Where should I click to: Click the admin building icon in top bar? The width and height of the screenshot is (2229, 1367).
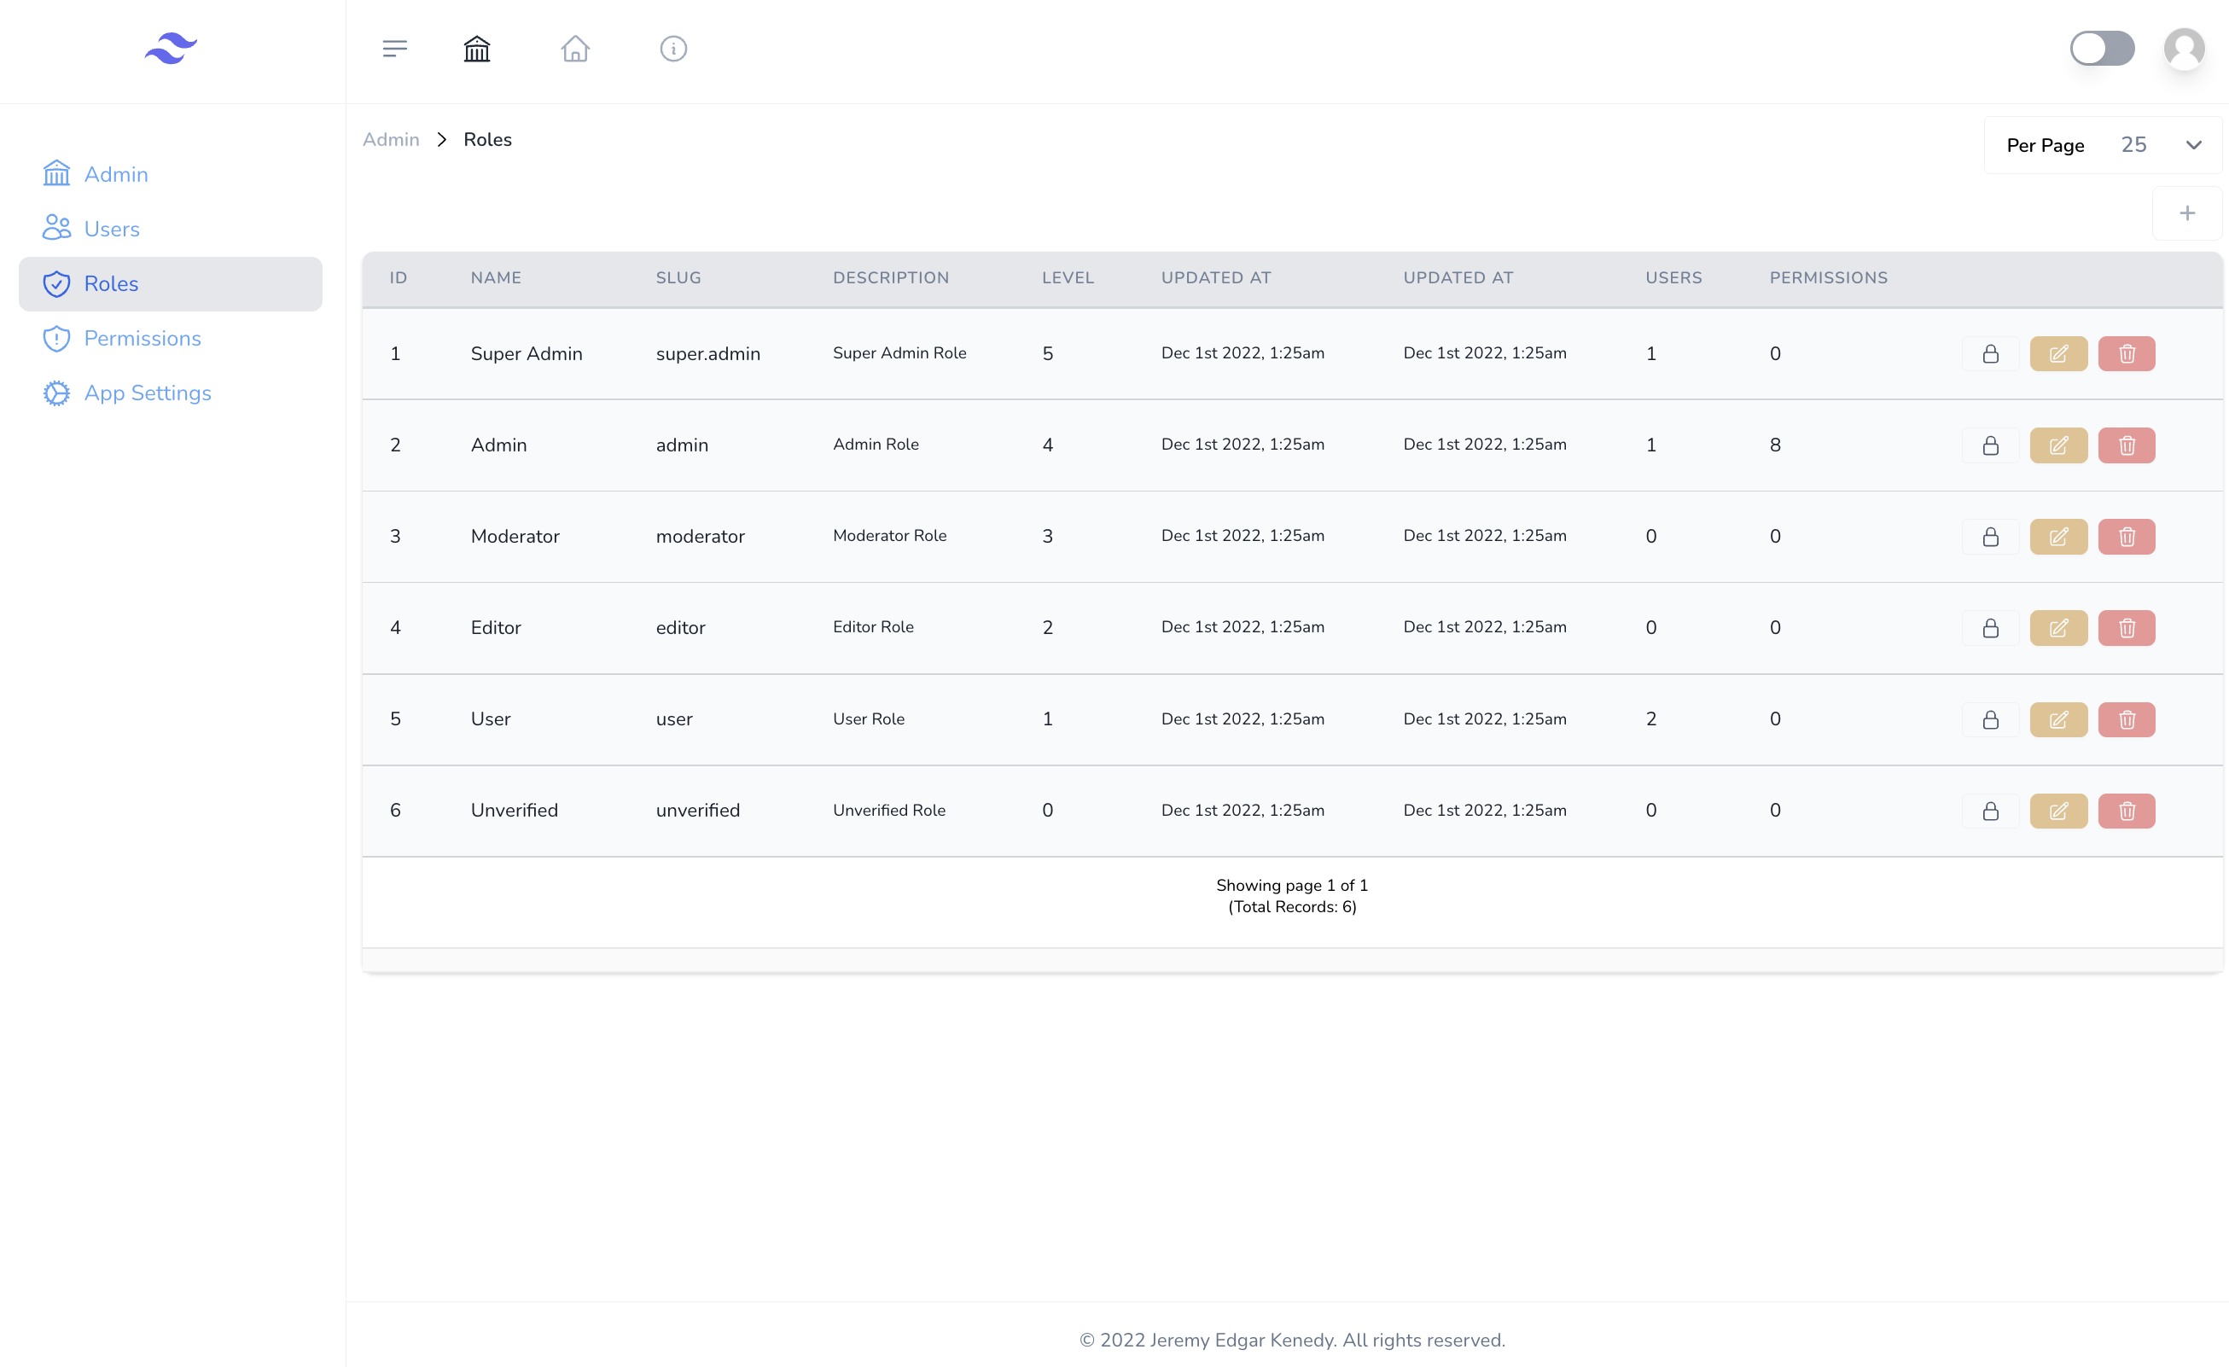(x=477, y=49)
